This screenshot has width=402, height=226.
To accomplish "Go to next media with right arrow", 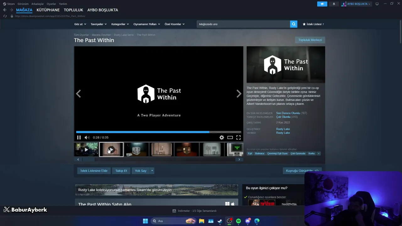I will tap(239, 94).
